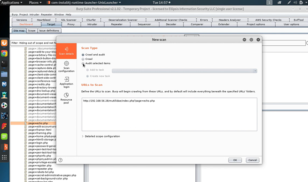Click Cancel in New scan dialog
The image size is (308, 182).
pos(253,160)
